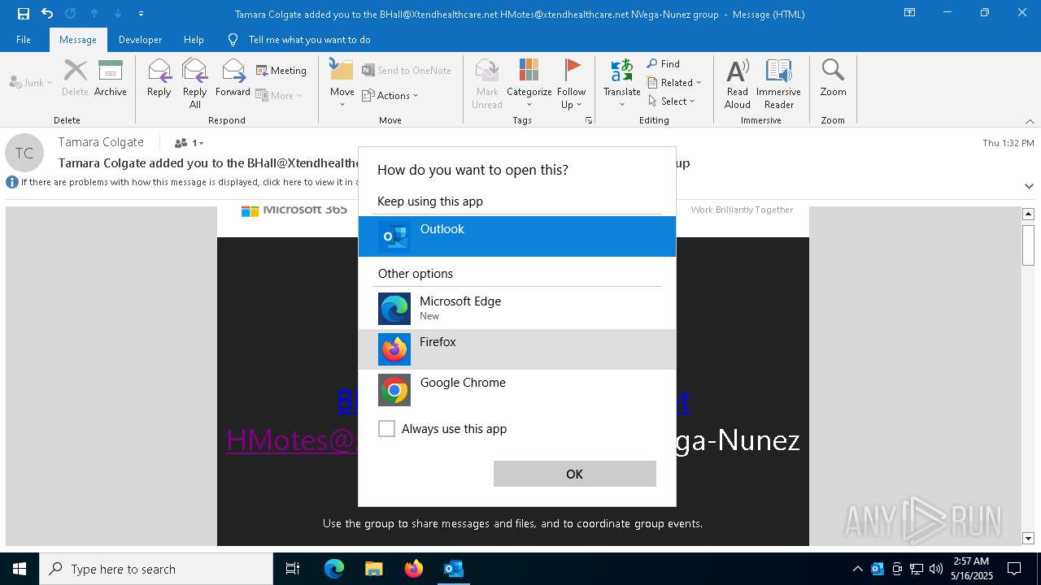This screenshot has height=585, width=1041.
Task: Open the Related dropdown
Action: coord(674,82)
